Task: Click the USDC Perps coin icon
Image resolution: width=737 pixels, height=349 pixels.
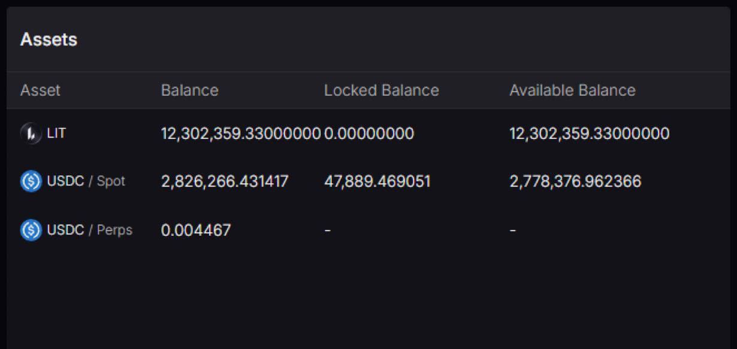Action: (31, 230)
